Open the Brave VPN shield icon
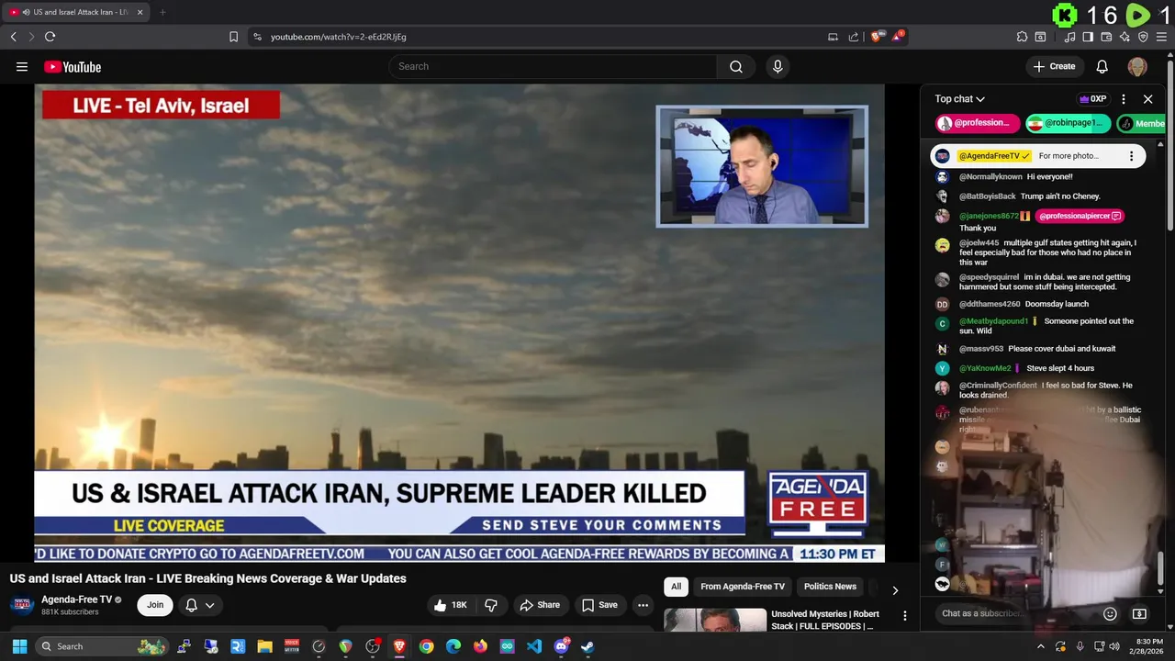The height and width of the screenshot is (661, 1175). (x=1143, y=37)
